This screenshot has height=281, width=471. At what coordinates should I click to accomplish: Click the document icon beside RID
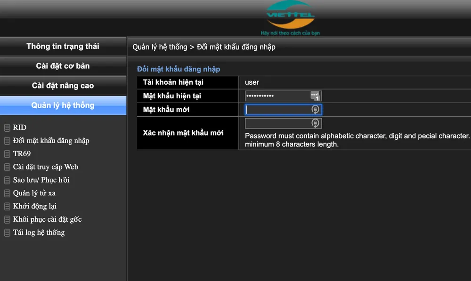[7, 127]
